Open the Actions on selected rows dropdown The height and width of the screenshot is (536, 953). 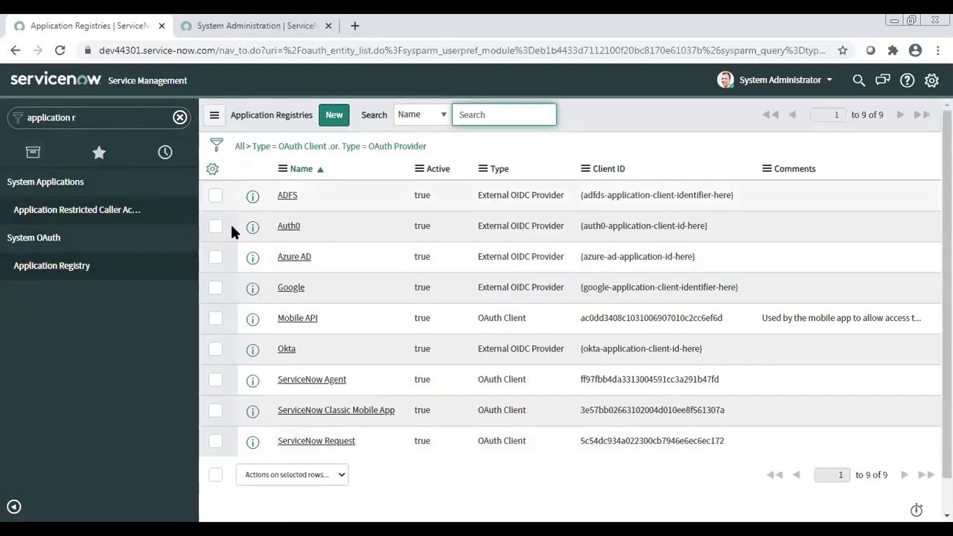pos(292,474)
